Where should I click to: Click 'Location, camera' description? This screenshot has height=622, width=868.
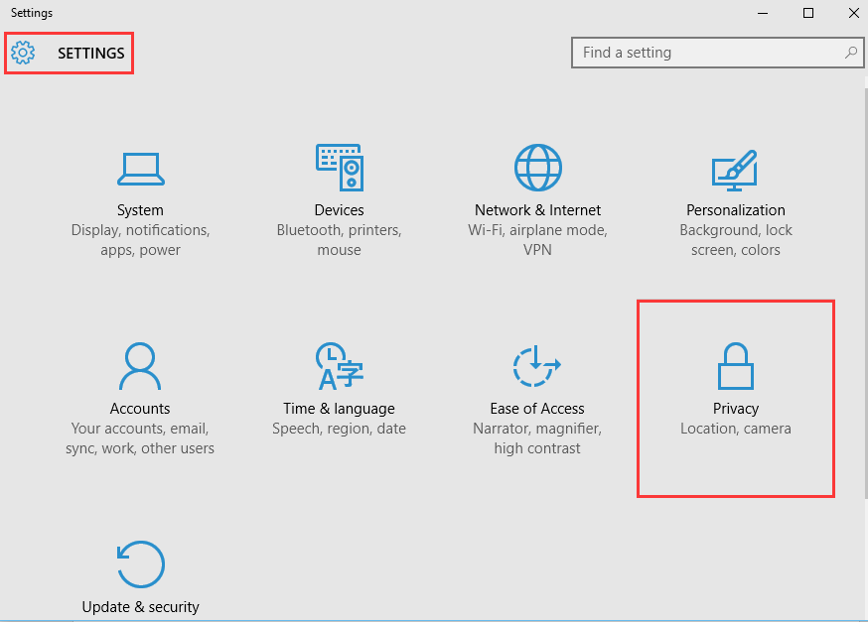coord(736,429)
